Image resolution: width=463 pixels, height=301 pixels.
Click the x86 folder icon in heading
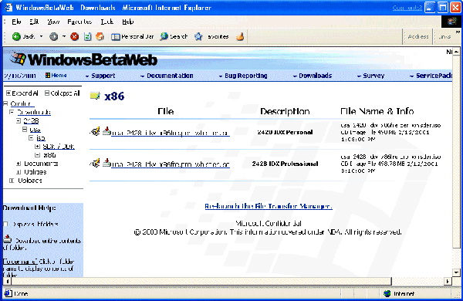[x=95, y=96]
